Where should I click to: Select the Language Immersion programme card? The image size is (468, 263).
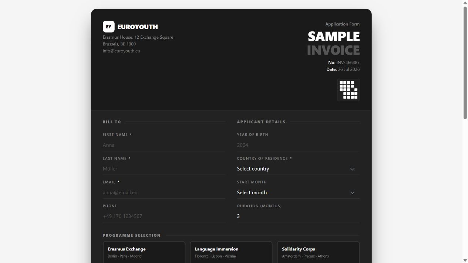(231, 252)
